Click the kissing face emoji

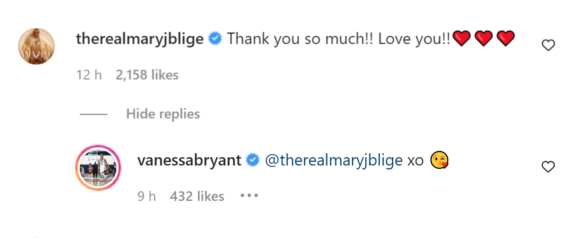439,161
